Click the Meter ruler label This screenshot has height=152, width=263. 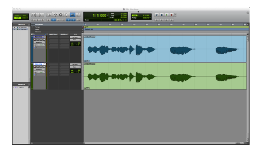(37, 29)
